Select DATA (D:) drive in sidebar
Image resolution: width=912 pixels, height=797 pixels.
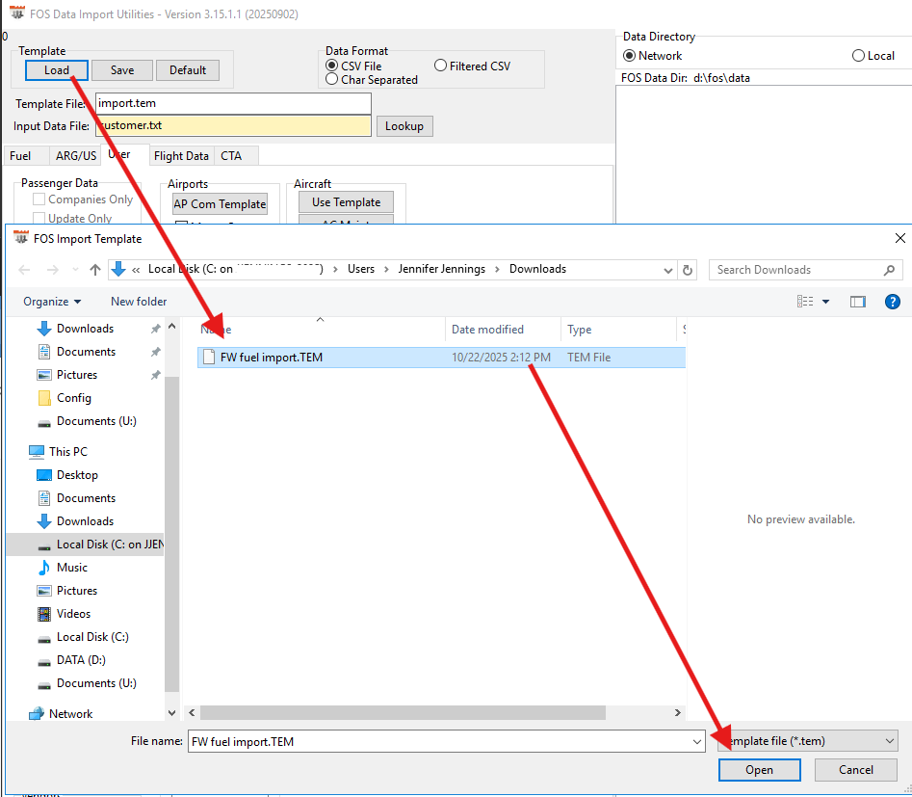point(81,660)
